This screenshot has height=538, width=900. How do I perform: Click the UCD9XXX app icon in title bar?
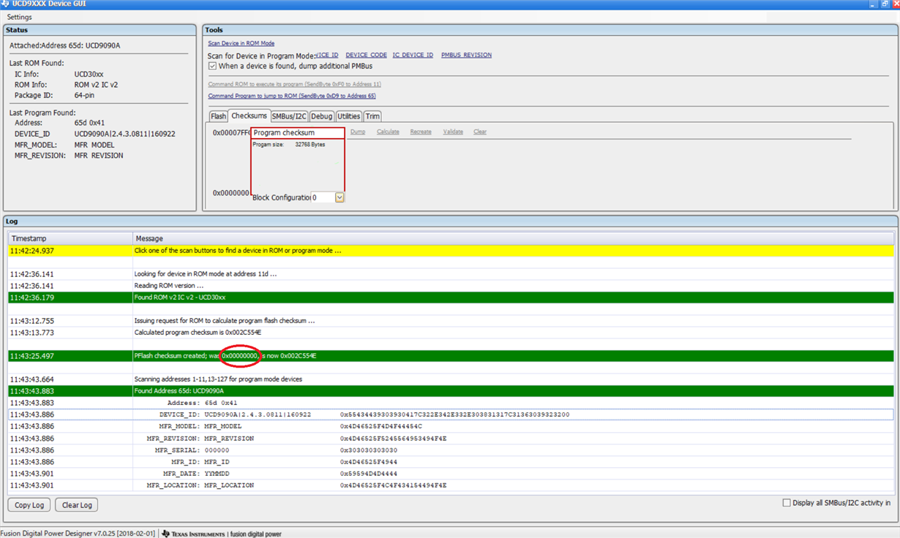pos(5,4)
